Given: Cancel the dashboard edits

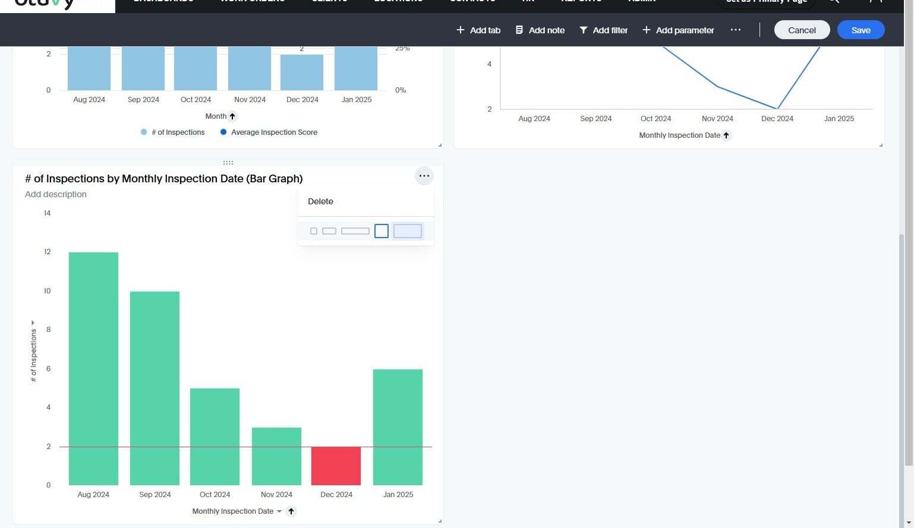Looking at the screenshot, I should point(802,30).
